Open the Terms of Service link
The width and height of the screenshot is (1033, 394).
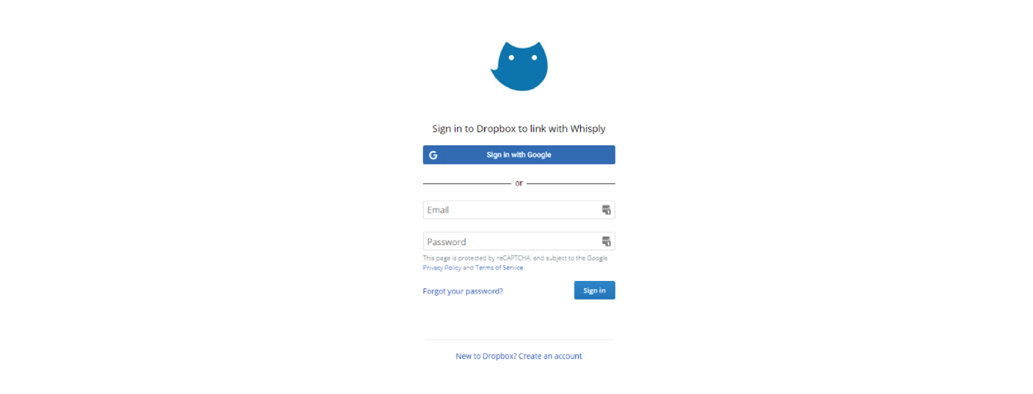499,268
